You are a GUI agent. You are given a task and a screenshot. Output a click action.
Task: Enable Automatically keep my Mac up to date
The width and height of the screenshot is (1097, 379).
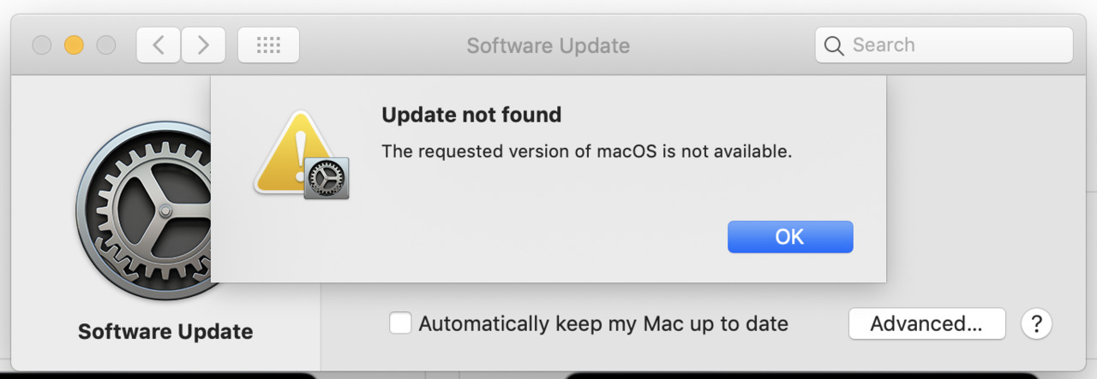(400, 324)
